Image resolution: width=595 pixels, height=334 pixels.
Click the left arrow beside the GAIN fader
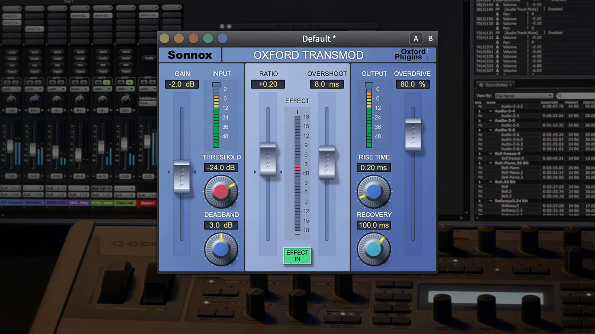pyautogui.click(x=169, y=172)
